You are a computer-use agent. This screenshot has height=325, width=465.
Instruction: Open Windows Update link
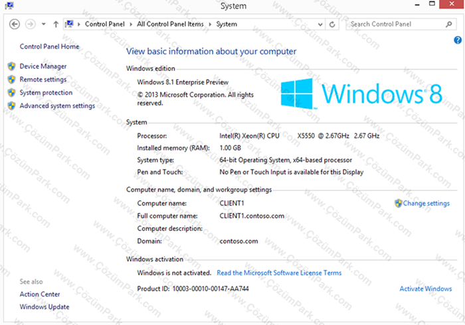click(45, 307)
